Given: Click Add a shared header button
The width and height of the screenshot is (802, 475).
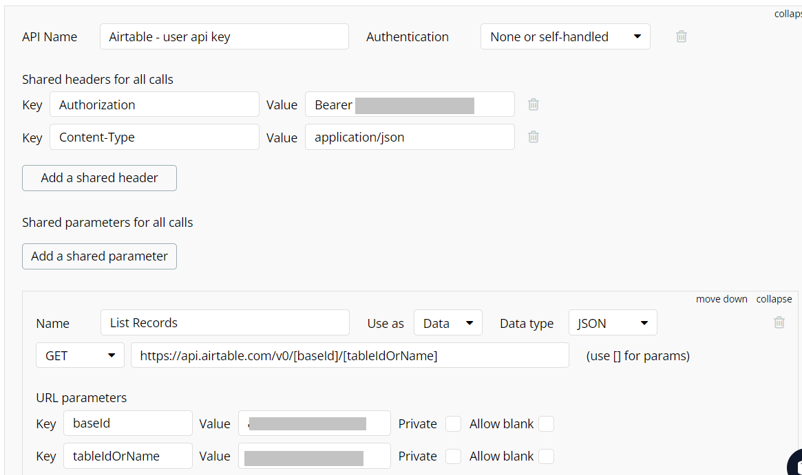Looking at the screenshot, I should tap(99, 178).
